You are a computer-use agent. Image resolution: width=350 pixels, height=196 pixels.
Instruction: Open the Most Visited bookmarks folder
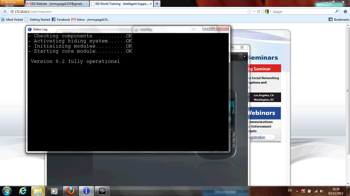click(x=12, y=20)
